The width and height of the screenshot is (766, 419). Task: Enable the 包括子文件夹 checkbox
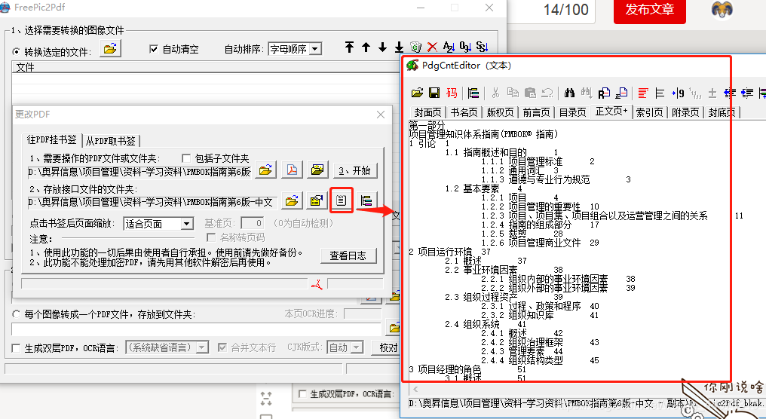pos(186,158)
